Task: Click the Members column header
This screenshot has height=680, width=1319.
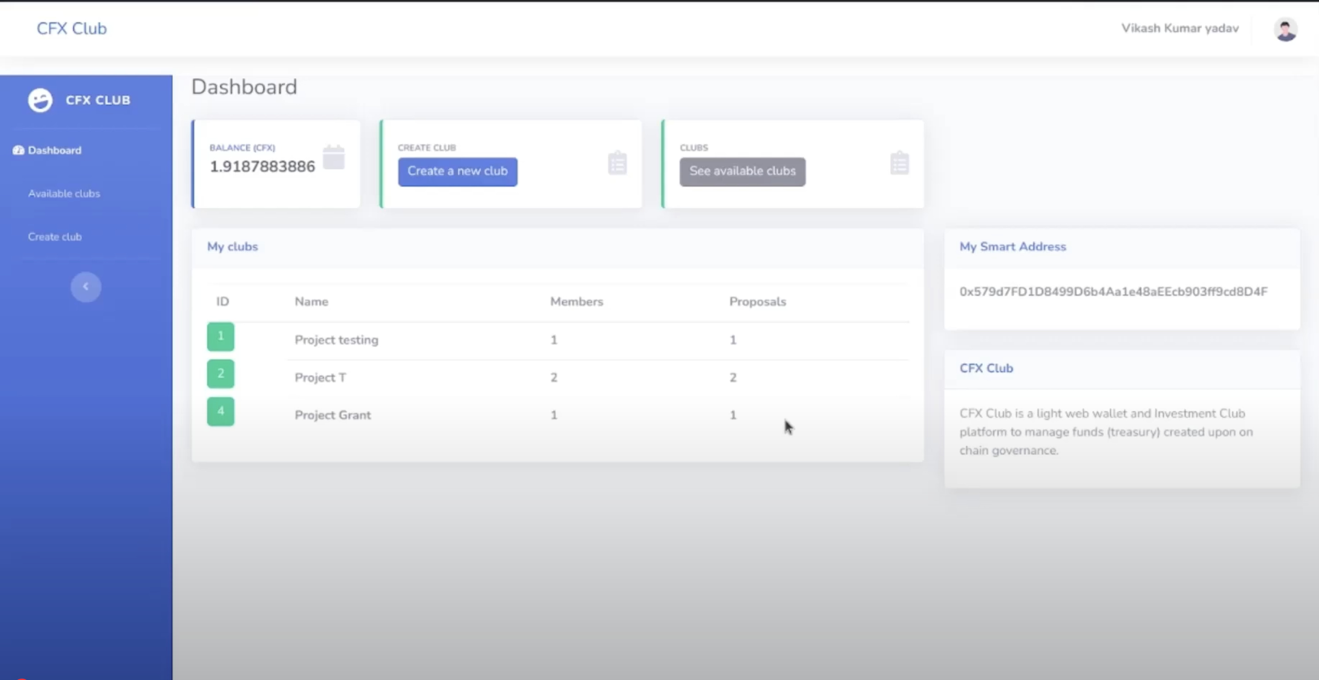Action: (577, 302)
